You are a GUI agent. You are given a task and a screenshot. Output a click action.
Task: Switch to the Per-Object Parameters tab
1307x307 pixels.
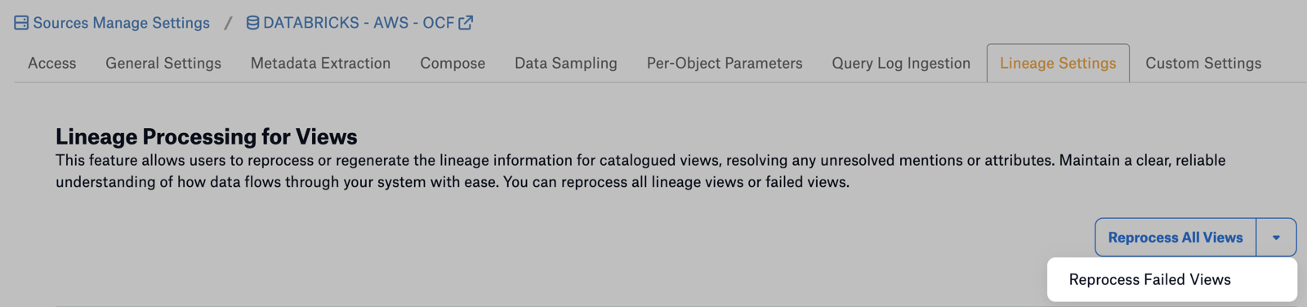tap(725, 63)
